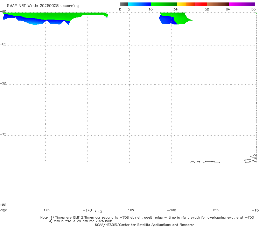The image size is (259, 227).
Task: Click the '-70' latitude label
Action: tap(3, 84)
